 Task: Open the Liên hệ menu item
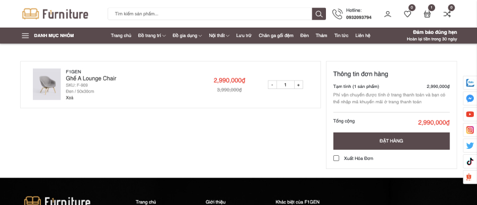pyautogui.click(x=363, y=35)
